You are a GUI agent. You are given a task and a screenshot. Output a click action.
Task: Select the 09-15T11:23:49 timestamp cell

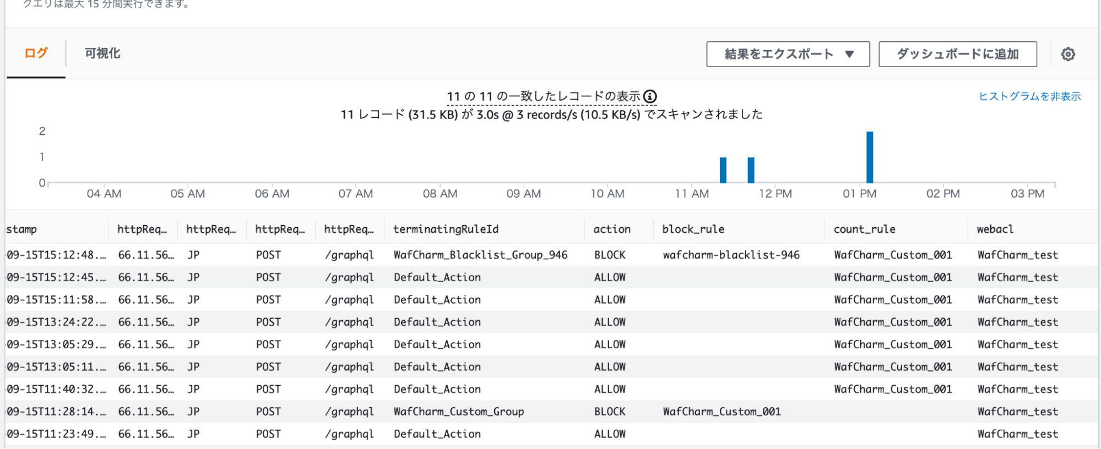point(57,434)
